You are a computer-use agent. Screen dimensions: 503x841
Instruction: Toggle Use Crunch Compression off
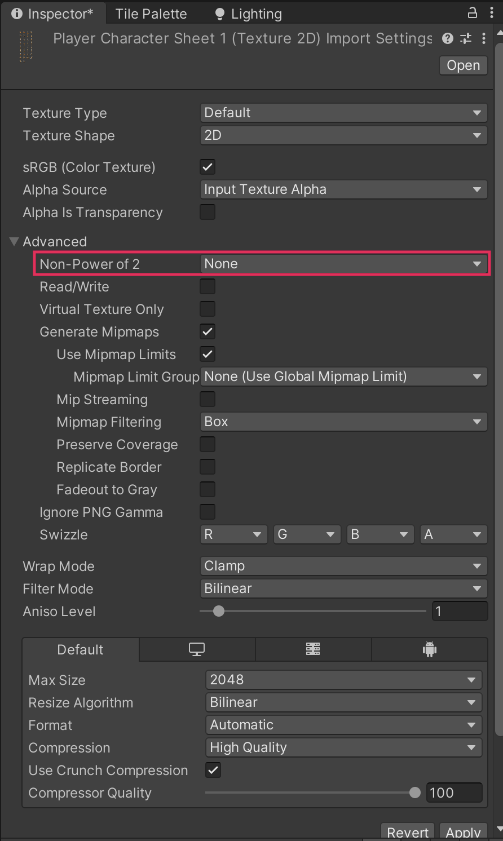(x=213, y=770)
